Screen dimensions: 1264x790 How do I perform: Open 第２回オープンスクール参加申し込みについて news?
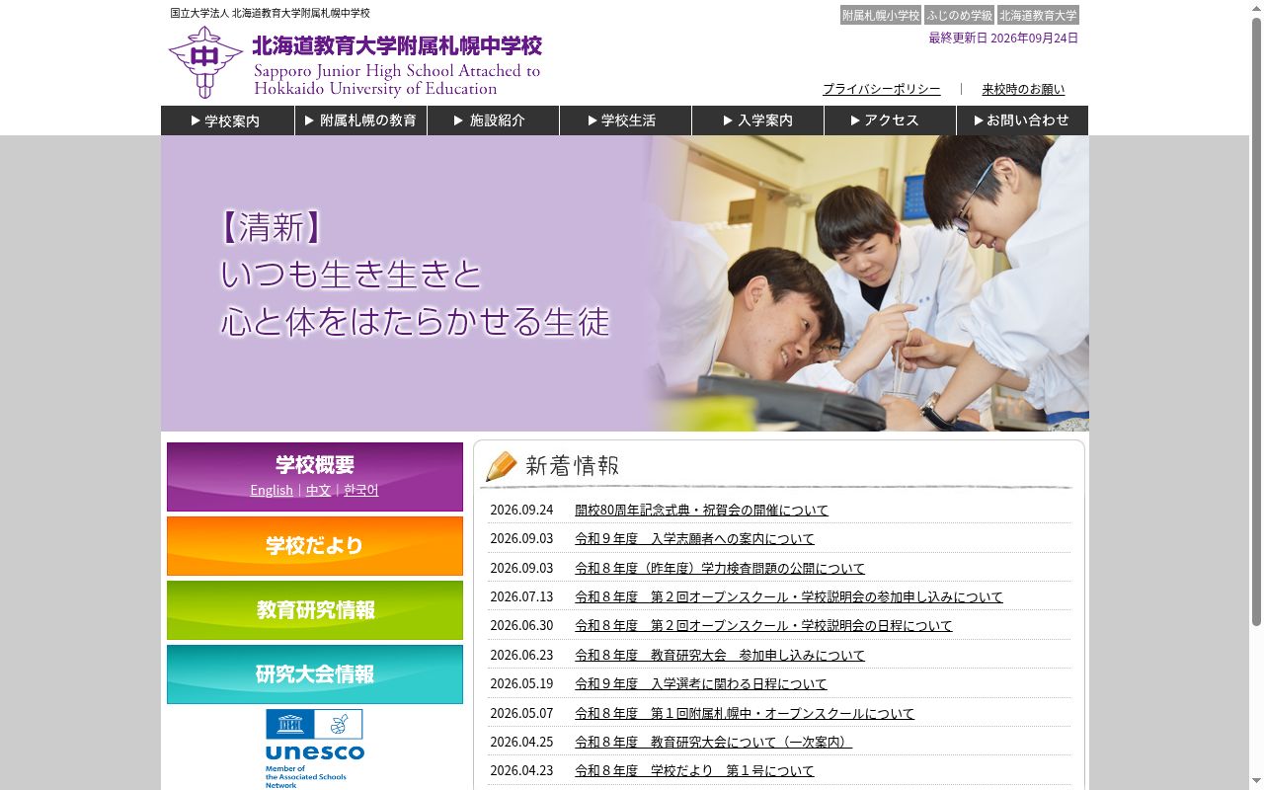(x=789, y=596)
